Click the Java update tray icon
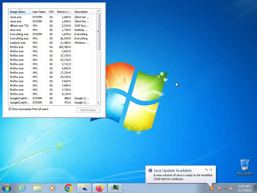The width and height of the screenshot is (257, 193). pyautogui.click(x=212, y=188)
